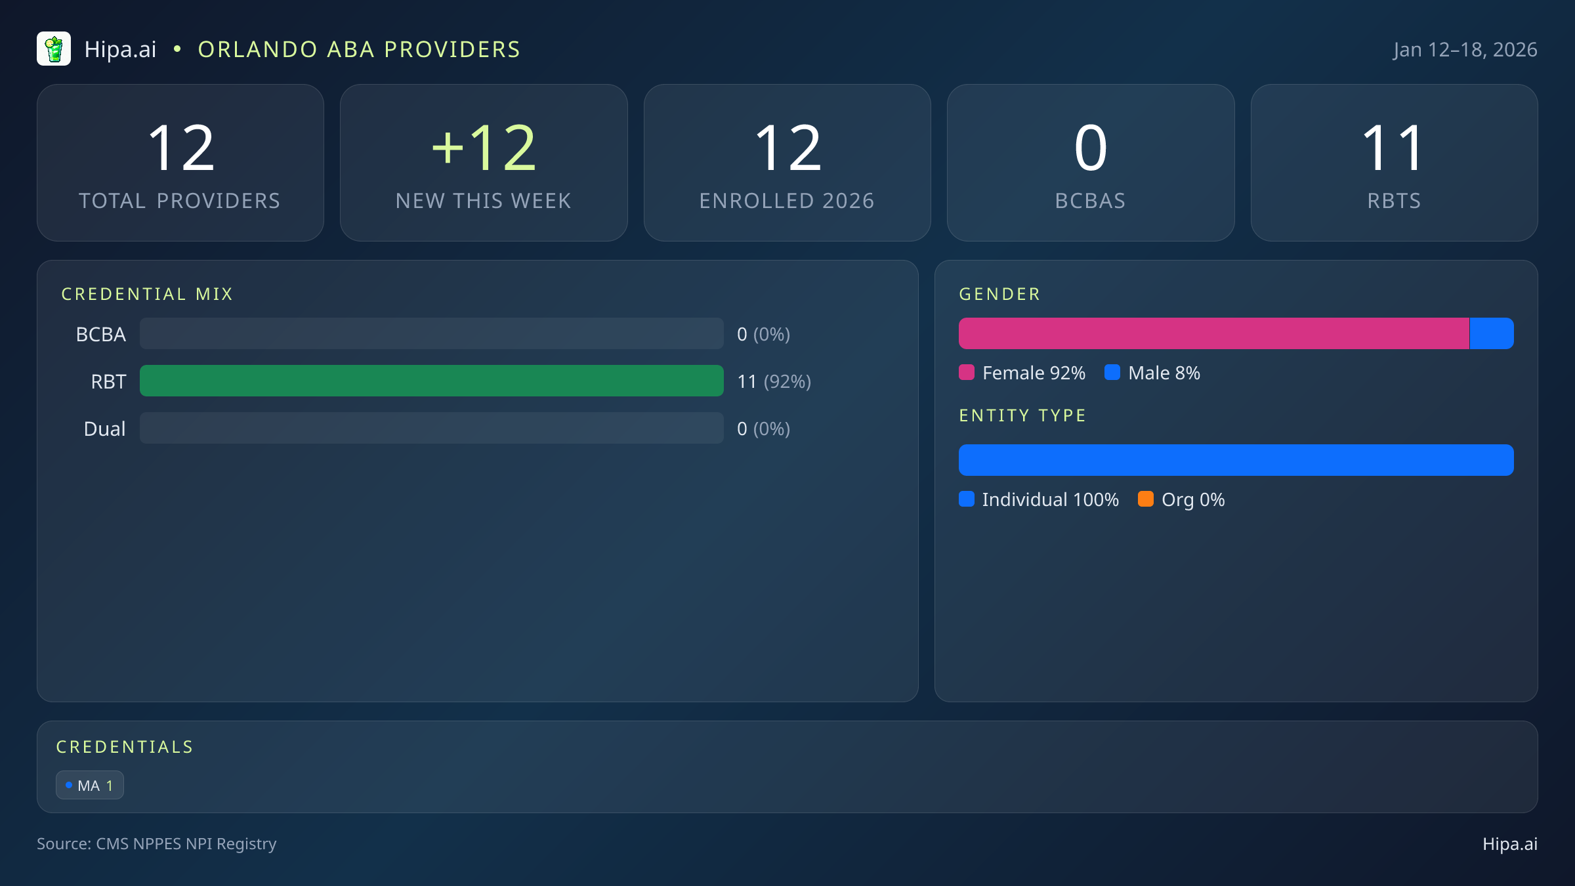
Task: Expand the Credential Mix panel
Action: point(148,293)
